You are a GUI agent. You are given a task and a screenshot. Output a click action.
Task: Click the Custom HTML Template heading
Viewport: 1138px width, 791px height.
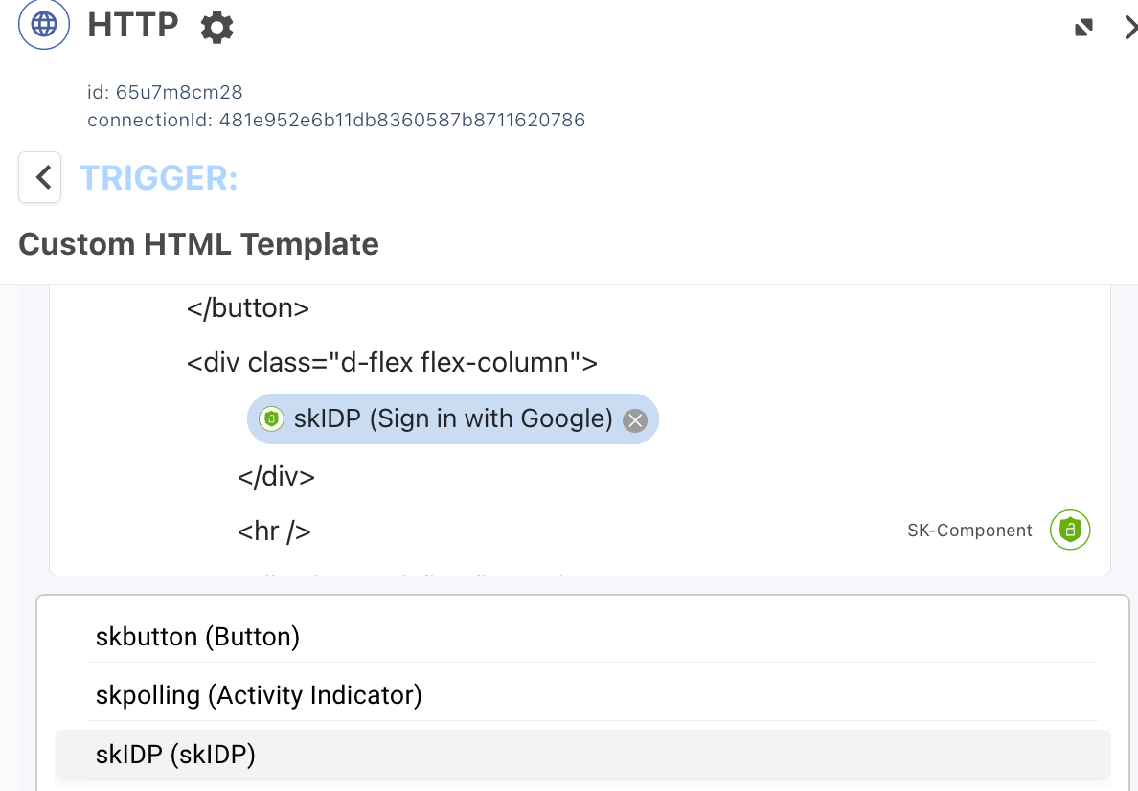(198, 244)
